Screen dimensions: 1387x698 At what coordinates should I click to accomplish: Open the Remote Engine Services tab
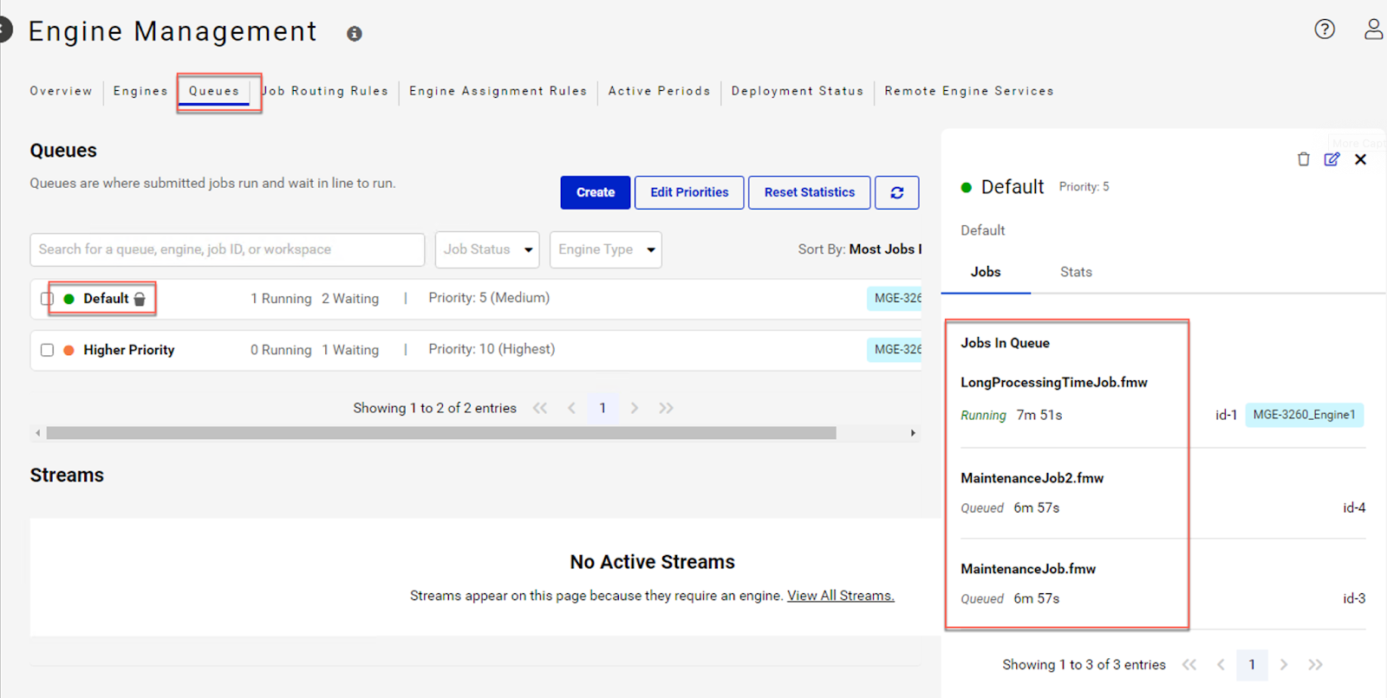pyautogui.click(x=969, y=91)
